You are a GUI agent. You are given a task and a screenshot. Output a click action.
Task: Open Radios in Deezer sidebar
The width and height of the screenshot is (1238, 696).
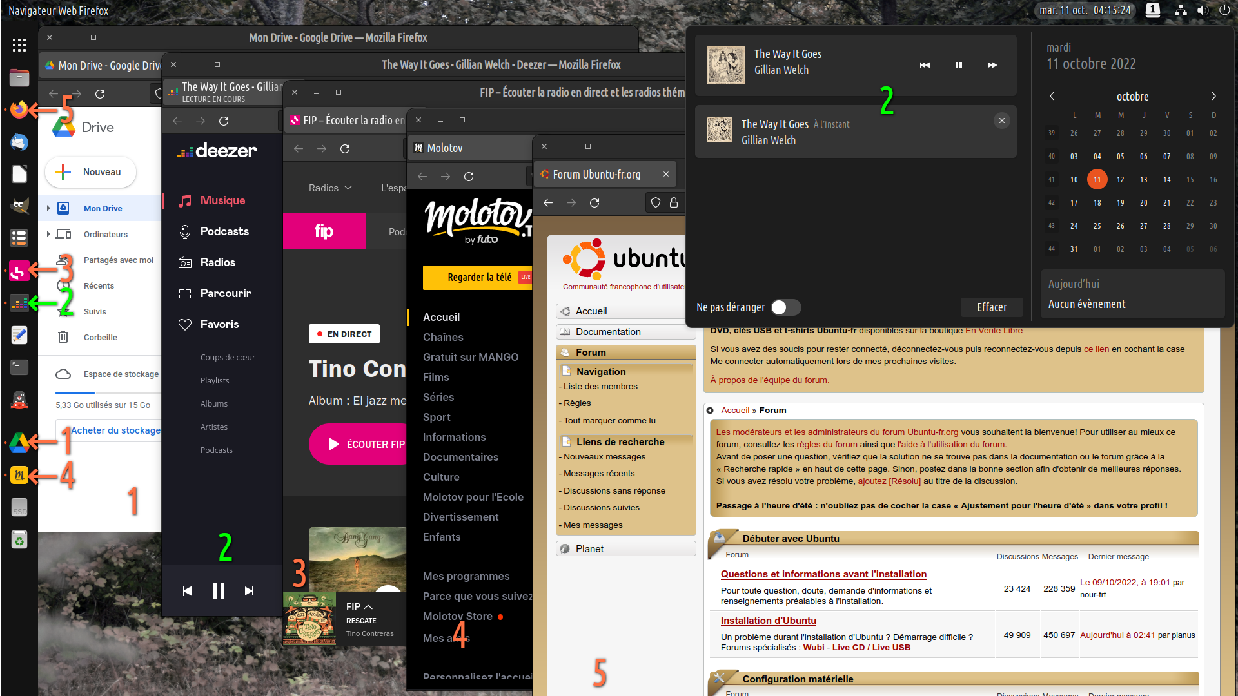coord(217,262)
